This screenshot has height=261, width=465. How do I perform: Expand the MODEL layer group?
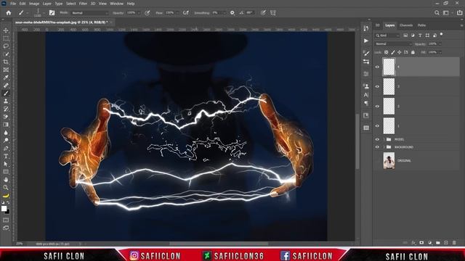384,139
